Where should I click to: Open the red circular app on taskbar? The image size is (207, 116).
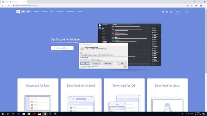(x=34, y=114)
